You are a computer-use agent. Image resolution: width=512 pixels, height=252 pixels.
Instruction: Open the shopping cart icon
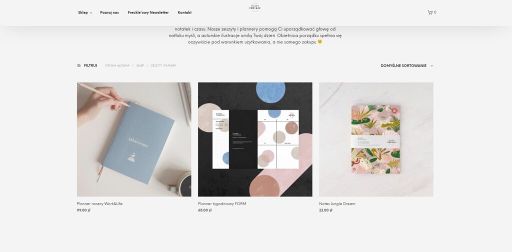pyautogui.click(x=430, y=12)
